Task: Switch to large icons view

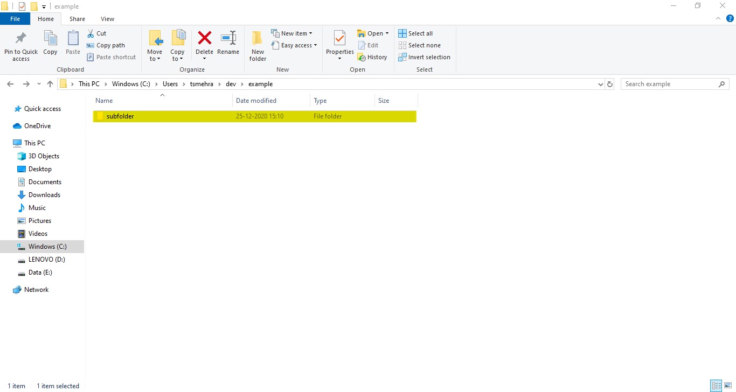Action: click(728, 386)
